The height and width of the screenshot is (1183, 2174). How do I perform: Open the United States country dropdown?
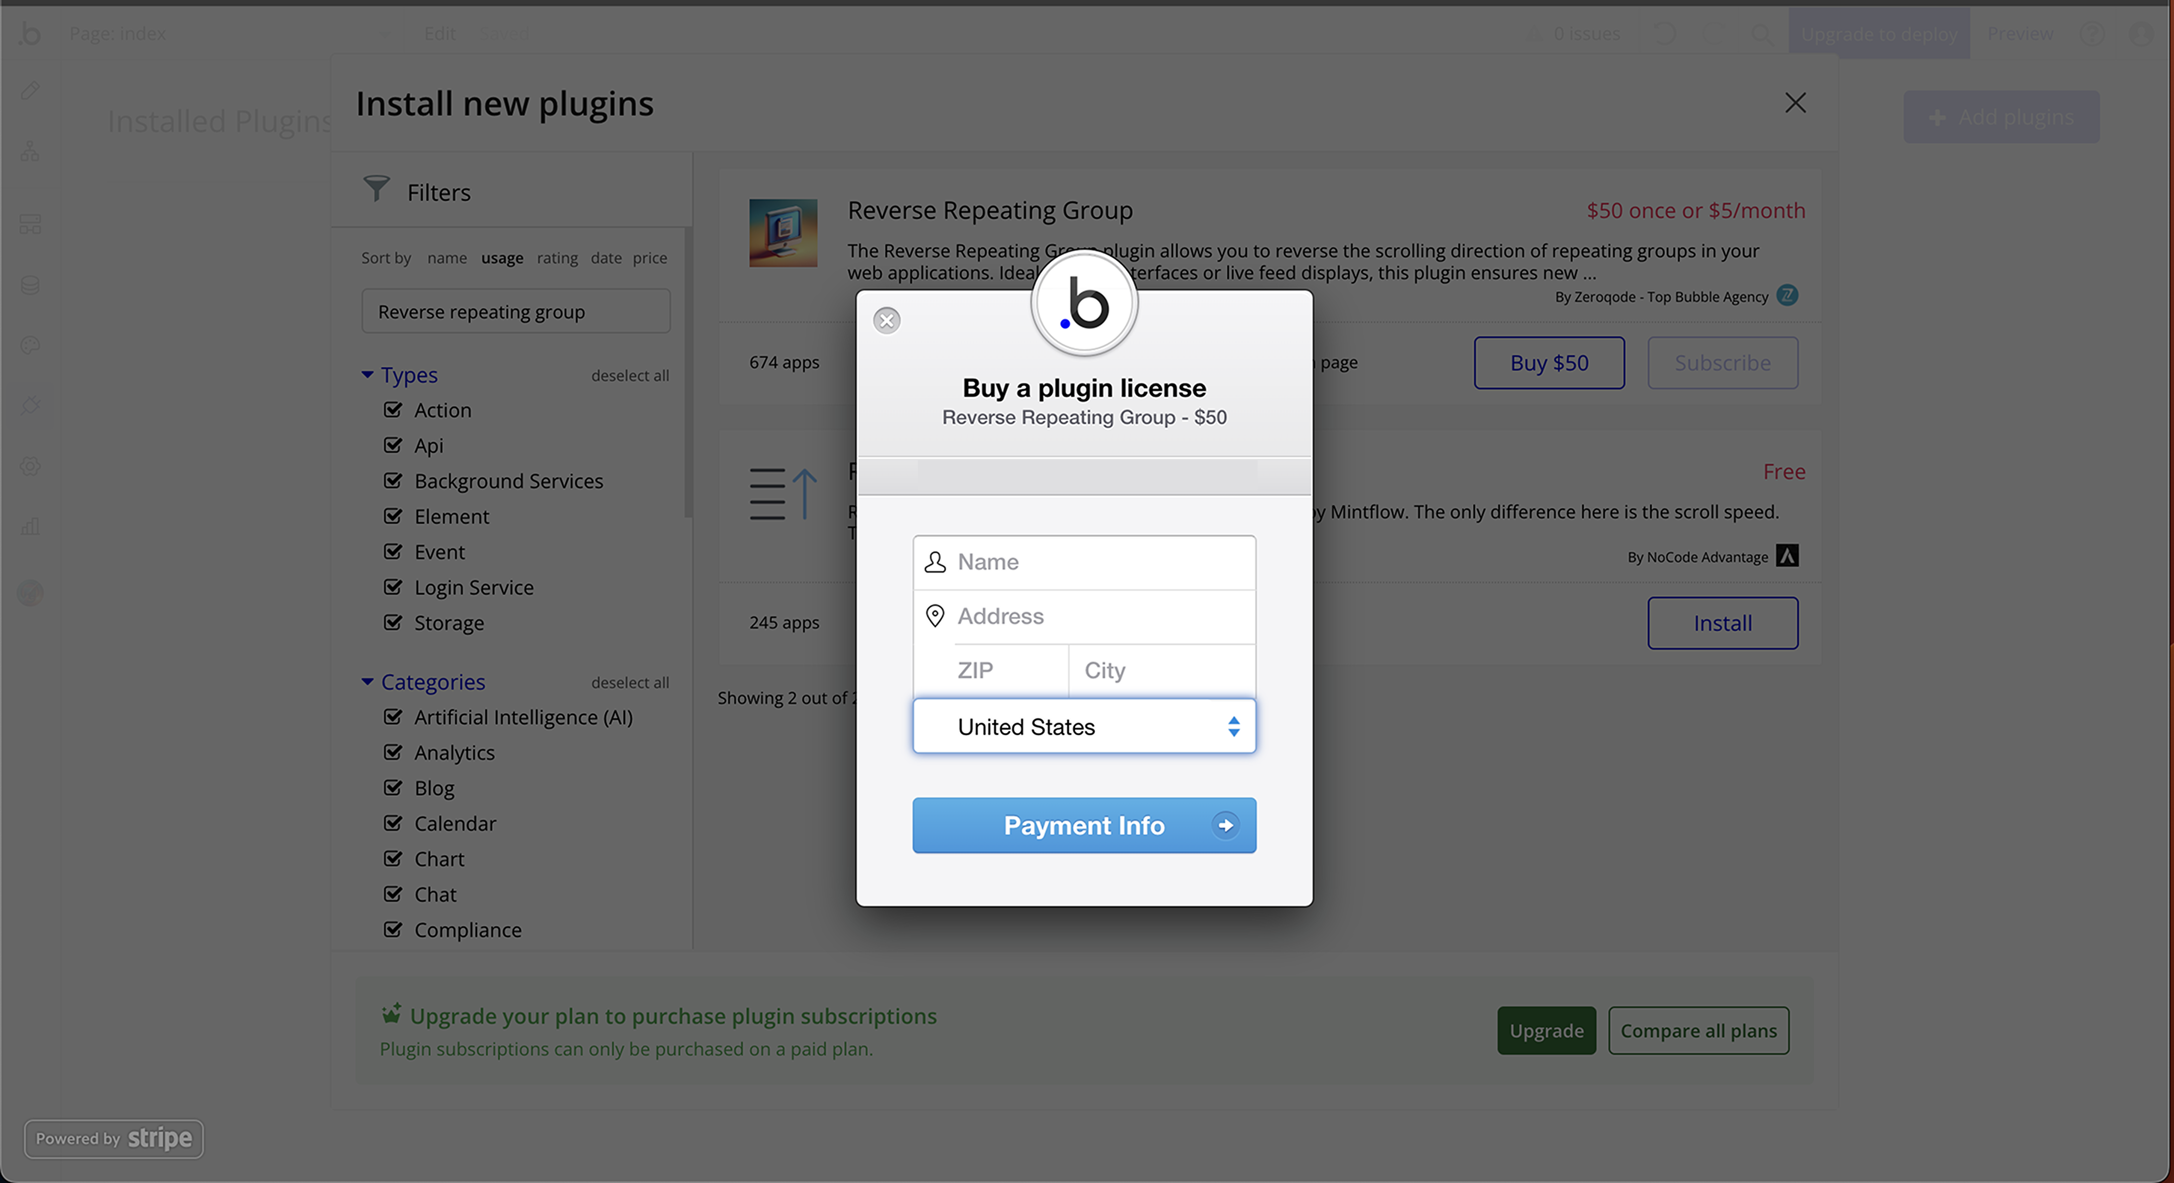pos(1083,726)
